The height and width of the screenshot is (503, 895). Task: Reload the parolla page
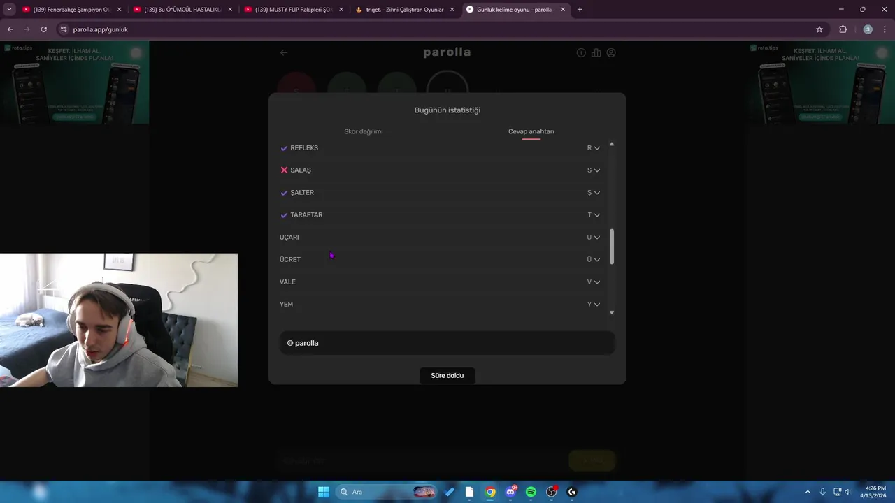43,29
